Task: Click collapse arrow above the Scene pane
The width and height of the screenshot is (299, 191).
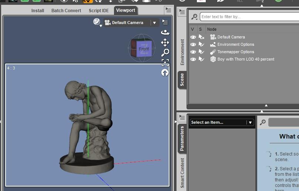Action: pos(262,6)
